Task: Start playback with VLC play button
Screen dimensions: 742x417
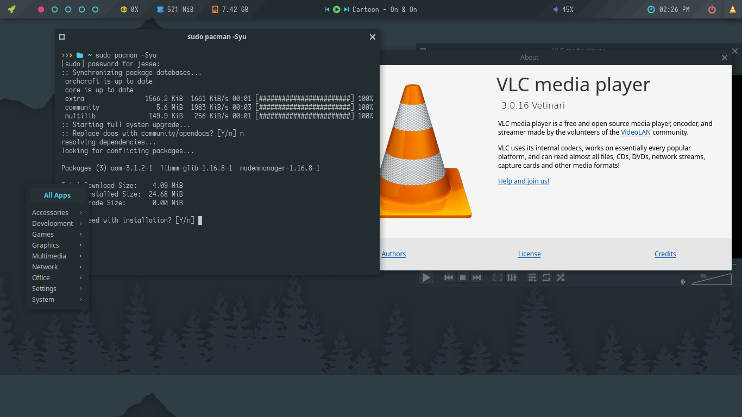Action: click(426, 277)
